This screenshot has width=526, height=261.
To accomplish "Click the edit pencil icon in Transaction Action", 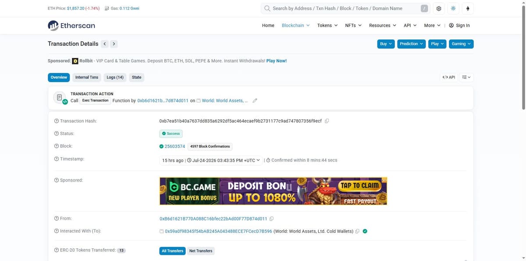I will pos(255,100).
